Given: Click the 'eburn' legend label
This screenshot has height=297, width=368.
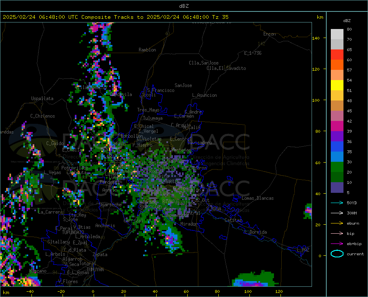Looking at the screenshot, I should click(353, 223).
